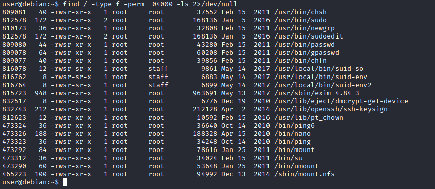Click the /bin/ping6 path
The height and width of the screenshot is (189, 435).
pyautogui.click(x=294, y=126)
